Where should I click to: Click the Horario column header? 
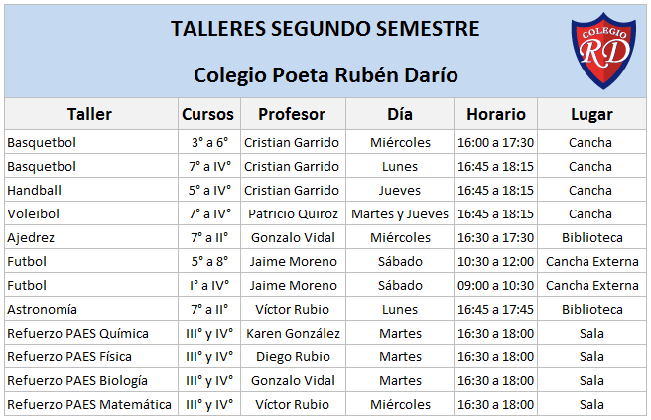(x=495, y=114)
